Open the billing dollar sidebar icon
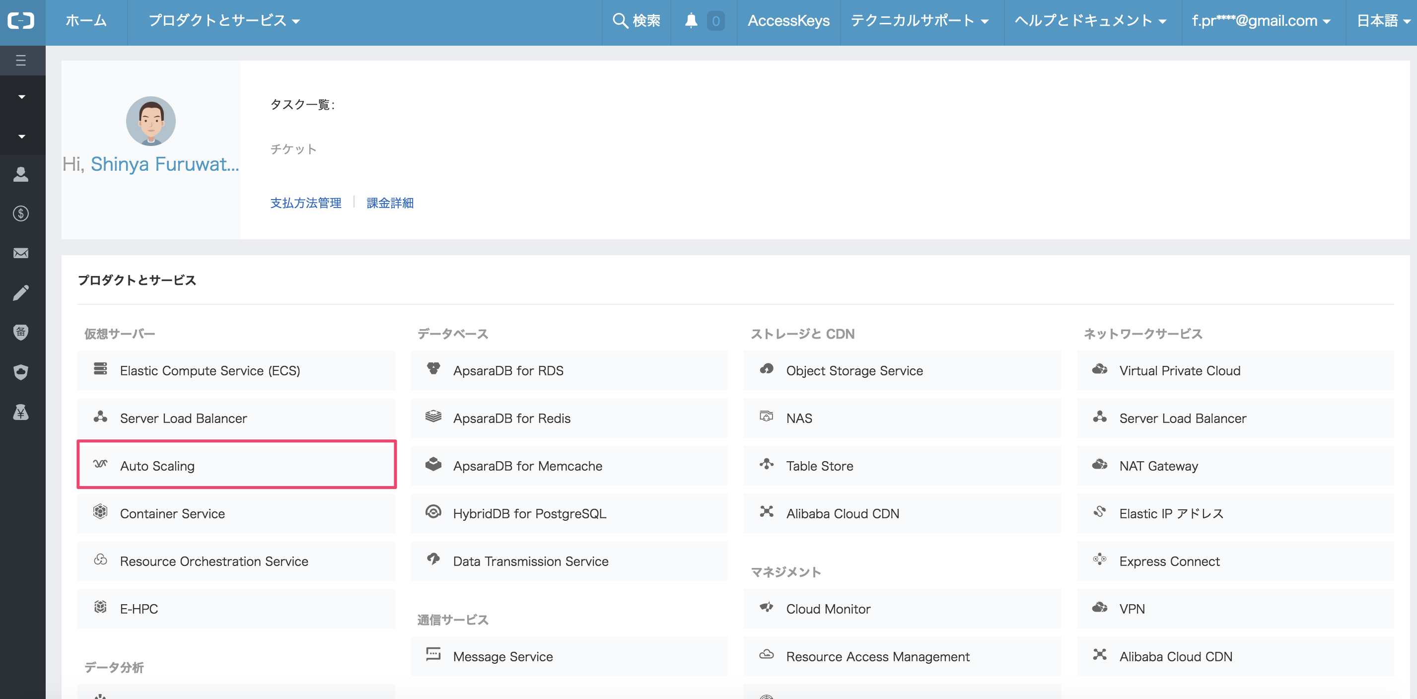 (x=21, y=213)
